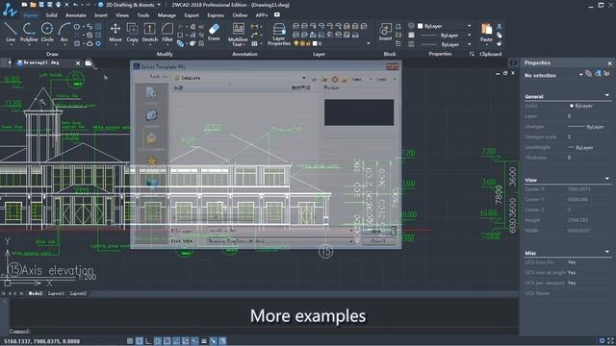This screenshot has height=346, width=616.
Task: Select the Polyline tool
Action: pos(29,32)
